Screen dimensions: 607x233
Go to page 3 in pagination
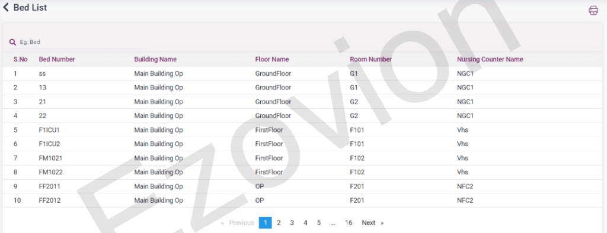pos(292,222)
